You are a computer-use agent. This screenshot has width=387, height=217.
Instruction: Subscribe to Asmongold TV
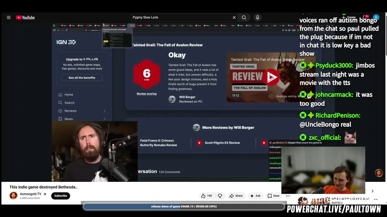point(60,196)
